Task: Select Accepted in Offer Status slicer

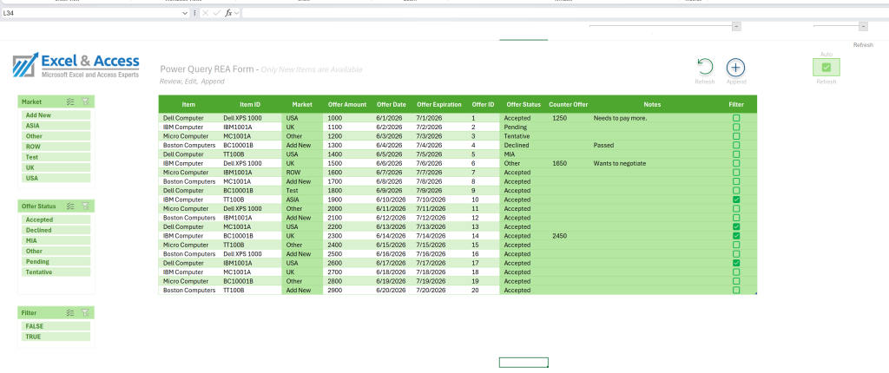Action: pyautogui.click(x=56, y=219)
